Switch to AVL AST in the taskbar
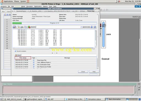 point(54,99)
